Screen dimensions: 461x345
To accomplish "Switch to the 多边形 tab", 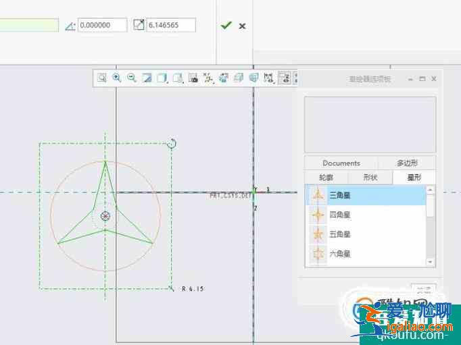I will pos(407,163).
